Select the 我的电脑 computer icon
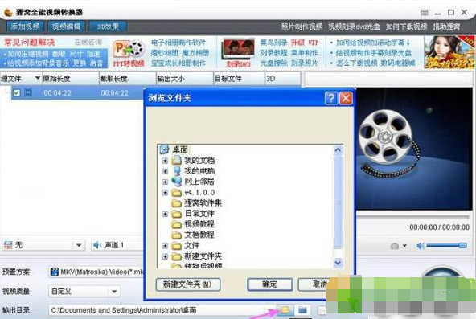Image resolution: width=476 pixels, height=319 pixels. (x=177, y=170)
